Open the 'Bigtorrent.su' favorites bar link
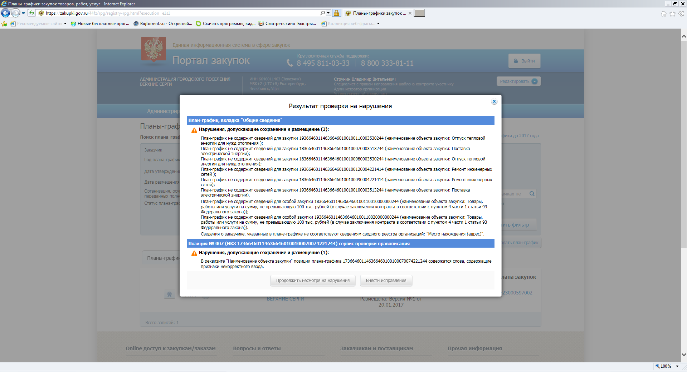This screenshot has width=687, height=372. [x=163, y=24]
